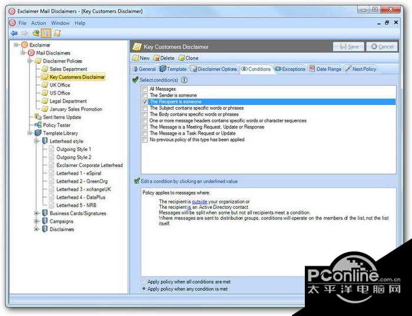The width and height of the screenshot is (412, 316).
Task: Switch to the General tab
Action: coord(144,69)
